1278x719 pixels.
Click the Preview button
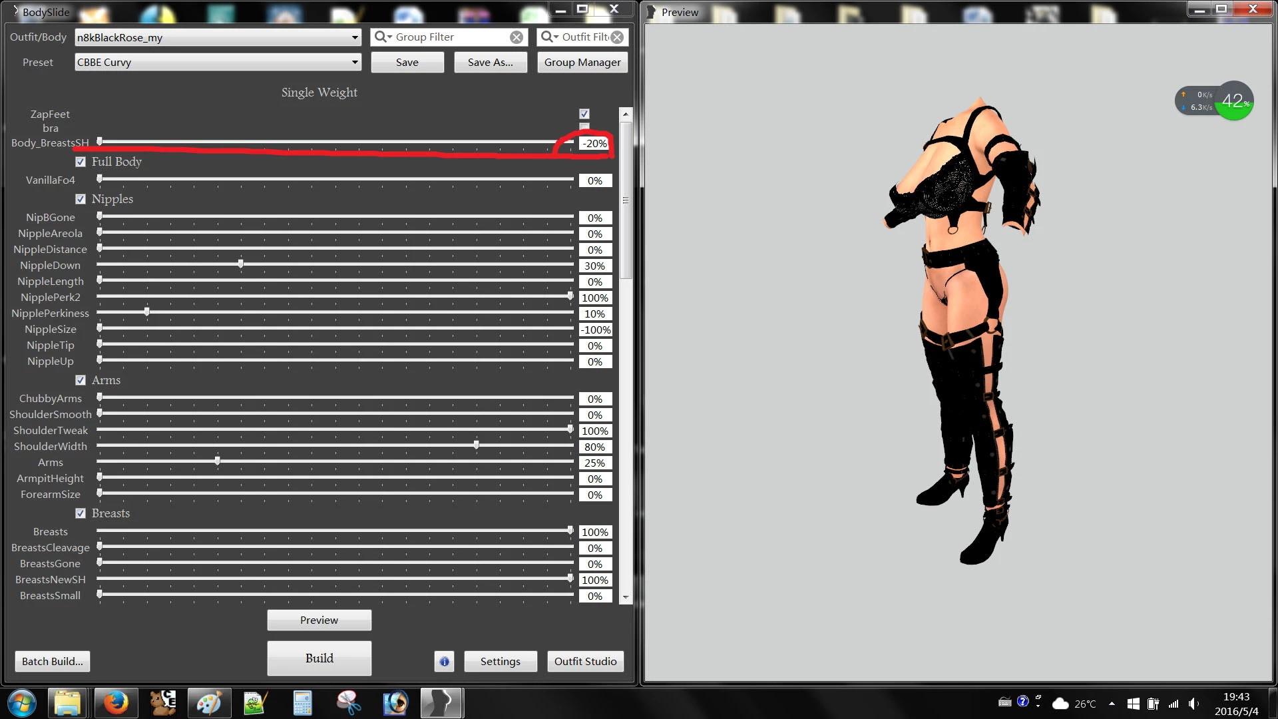coord(319,620)
